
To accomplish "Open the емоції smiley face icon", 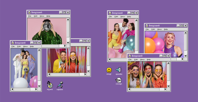I will coord(109,70).
